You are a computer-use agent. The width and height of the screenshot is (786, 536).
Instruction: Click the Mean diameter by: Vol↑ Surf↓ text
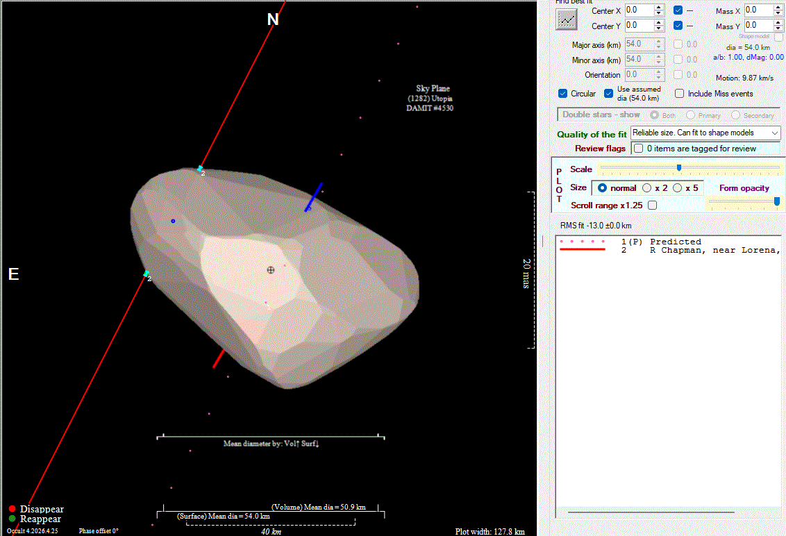click(271, 443)
